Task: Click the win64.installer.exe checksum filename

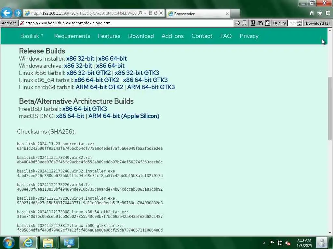Action: (67, 198)
